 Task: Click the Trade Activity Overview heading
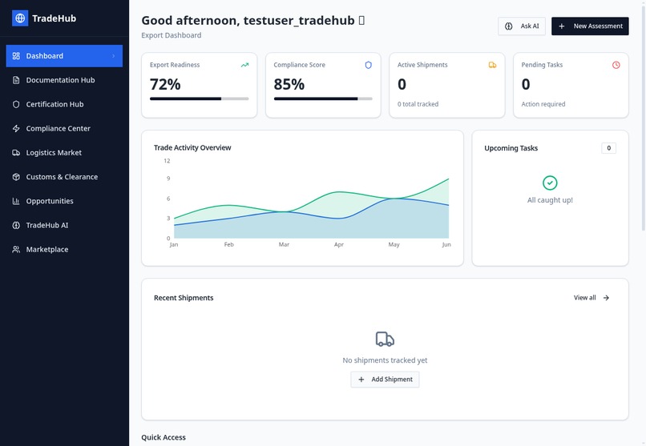(x=192, y=147)
